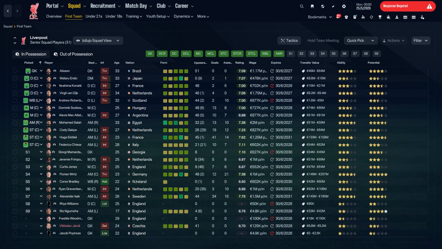Click the transfer value tag icon for Florian Wirtz

point(303,174)
